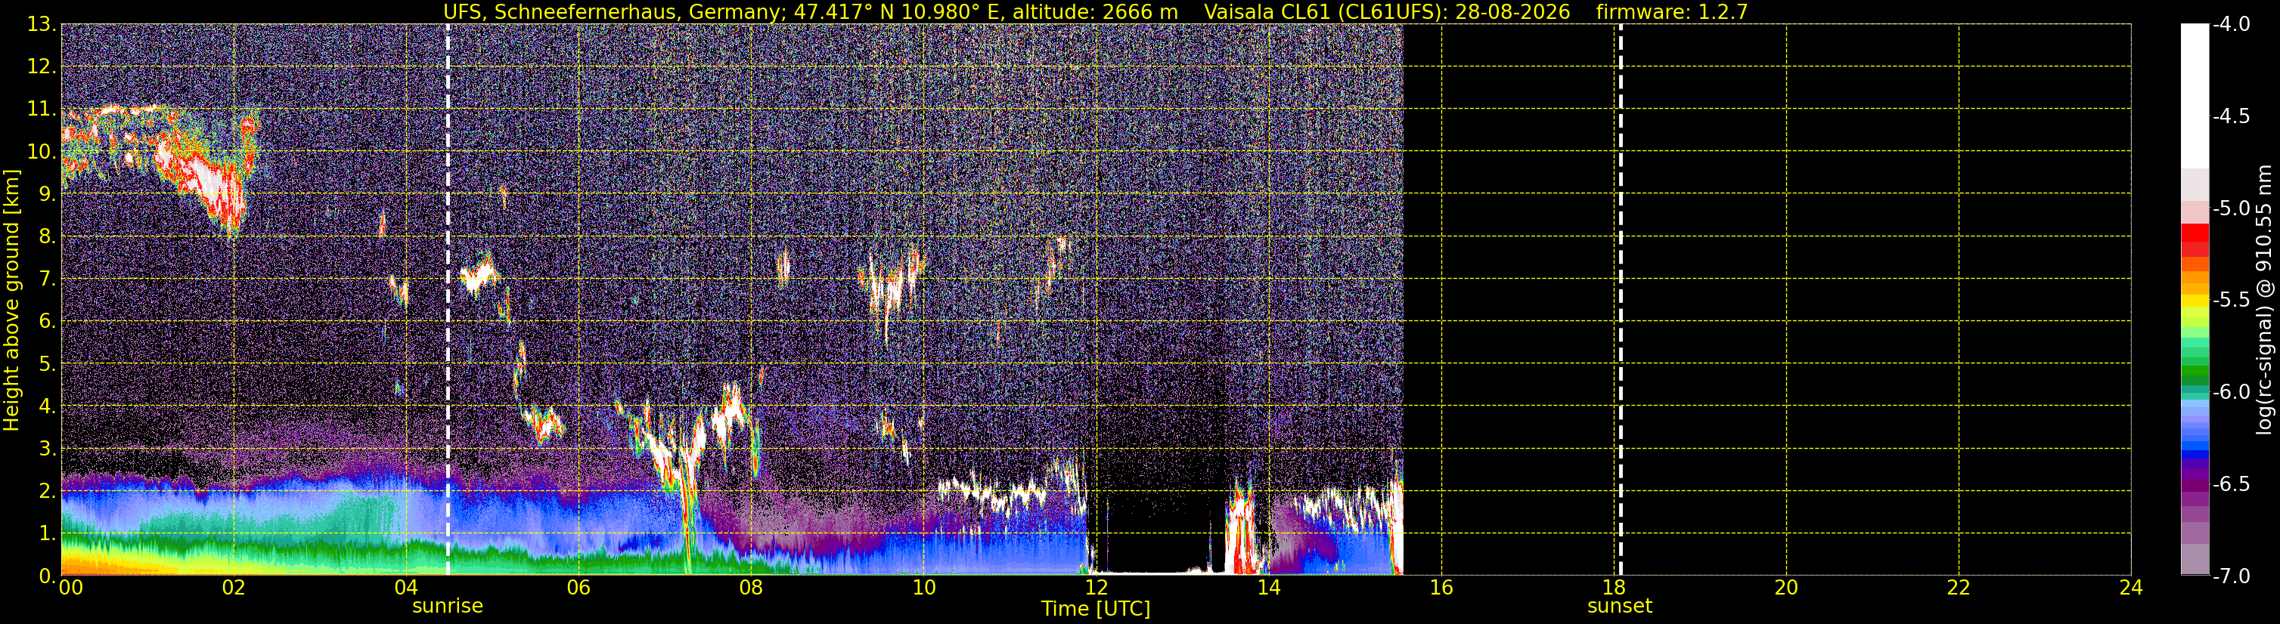Click the x-axis tick label '22'
Image resolution: width=2280 pixels, height=624 pixels.
[x=1959, y=588]
